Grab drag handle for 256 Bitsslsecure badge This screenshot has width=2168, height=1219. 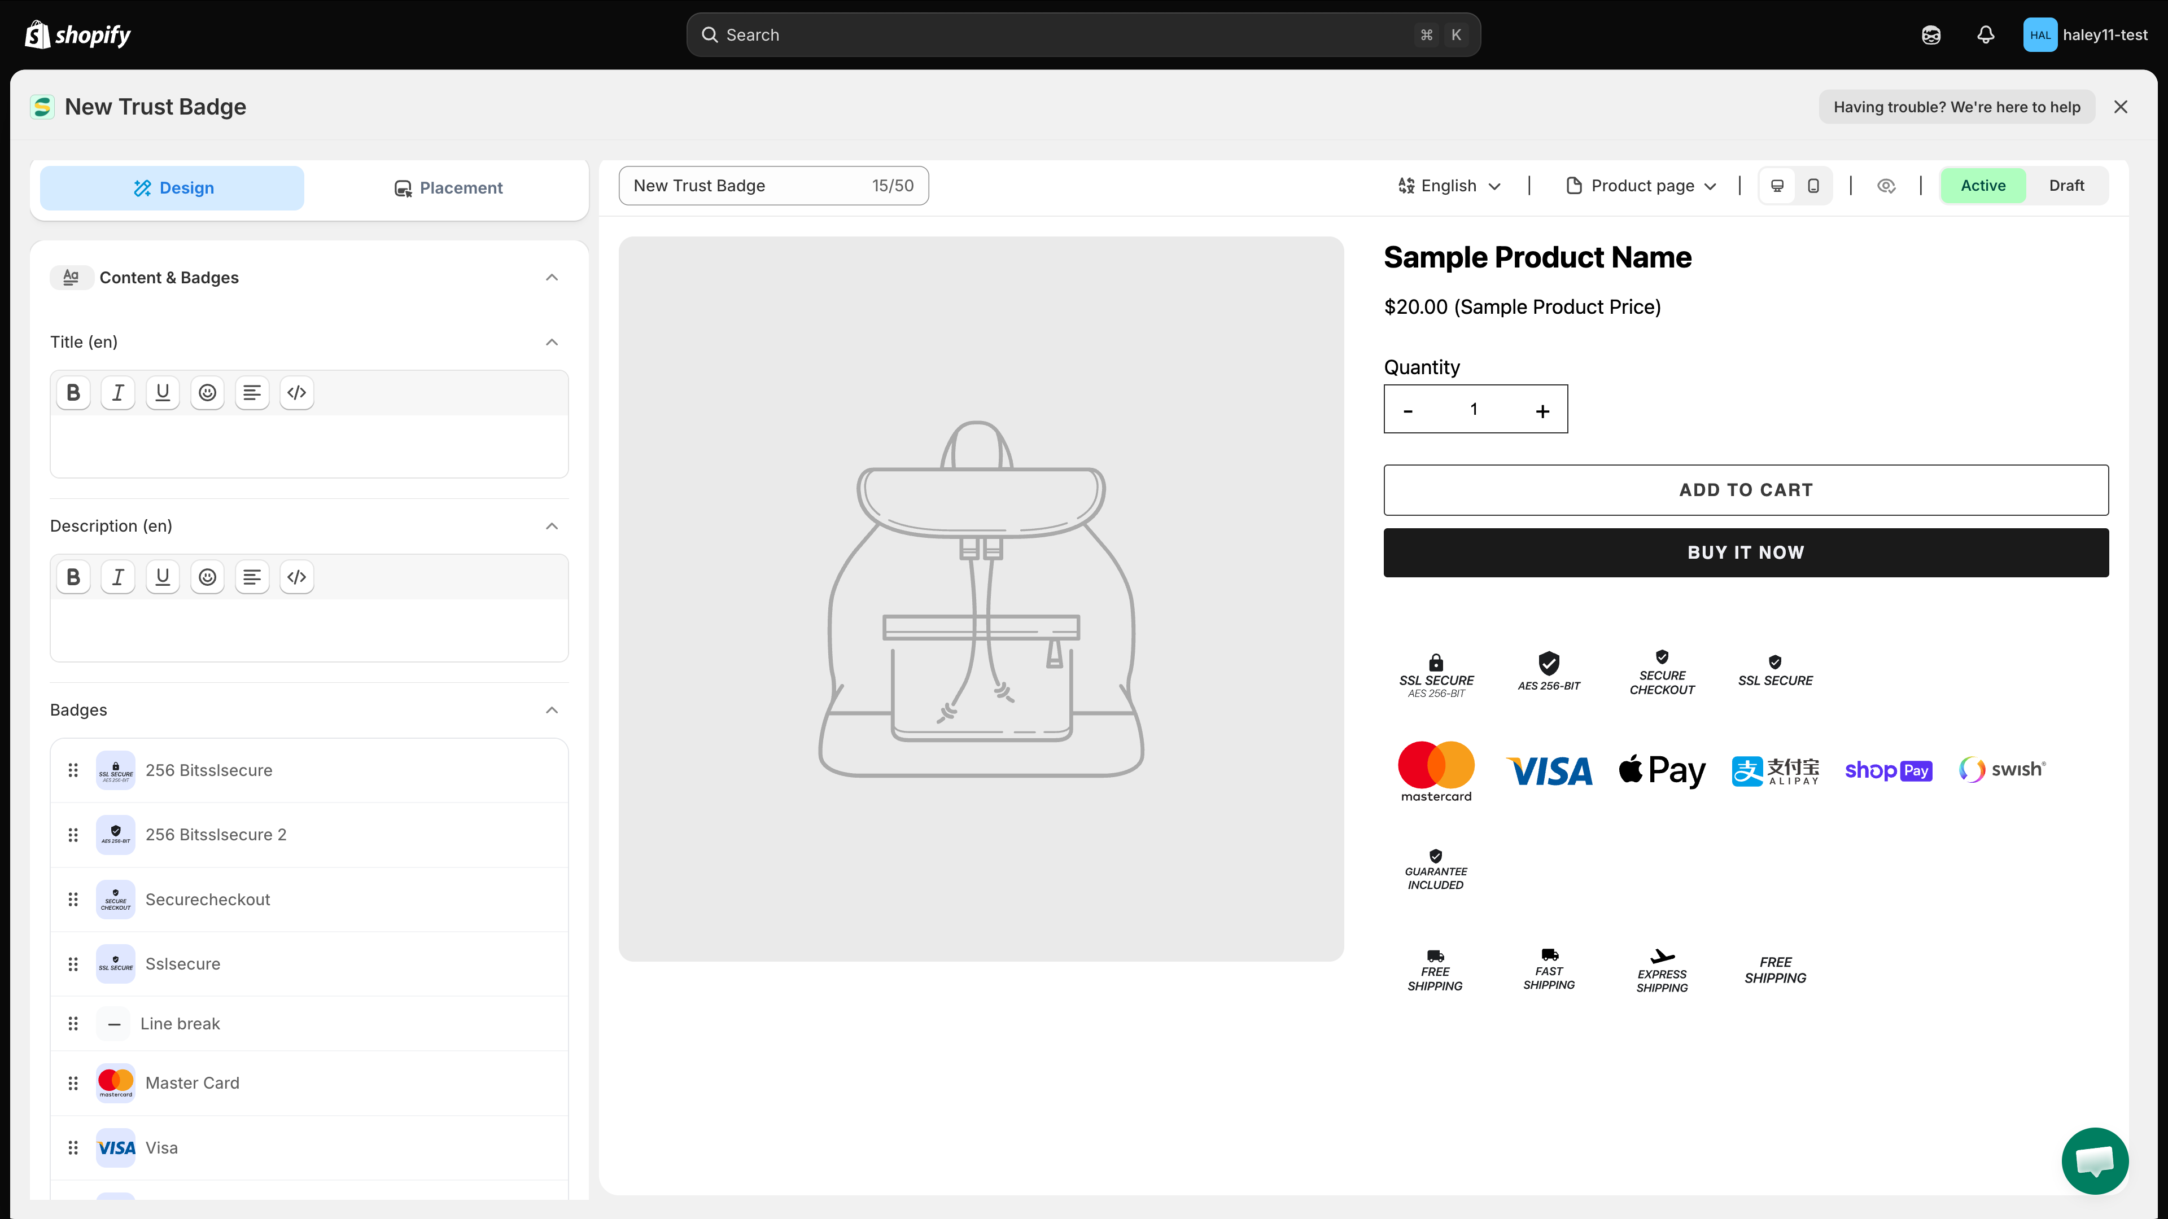[73, 770]
